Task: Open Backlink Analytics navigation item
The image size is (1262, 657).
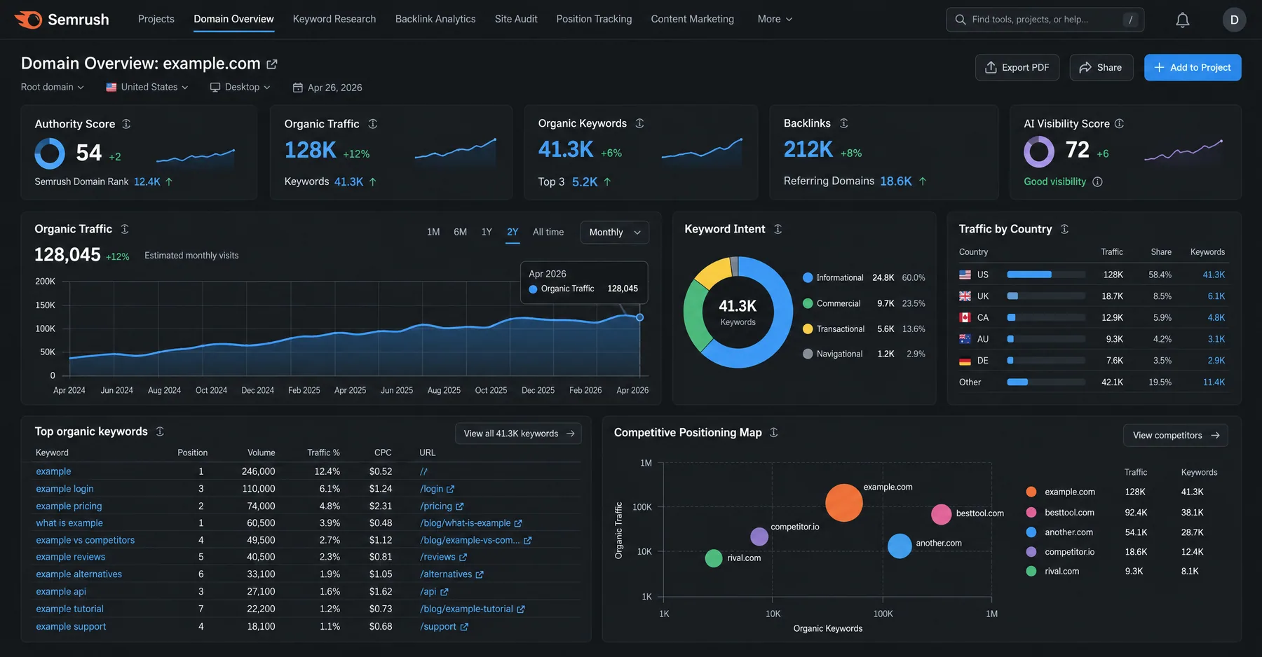Action: [x=435, y=19]
